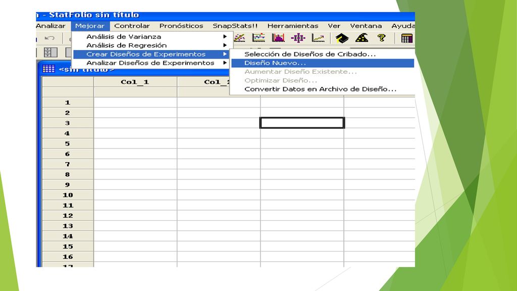Screen dimensions: 517x291
Task: Select row header 7
Action: [x=68, y=164]
